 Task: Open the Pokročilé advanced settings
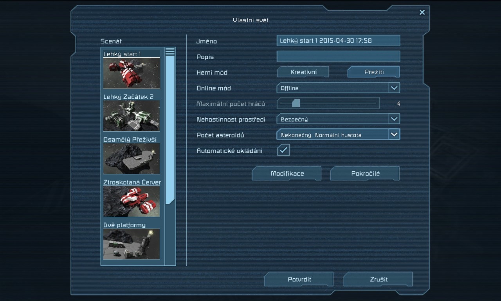(x=365, y=173)
